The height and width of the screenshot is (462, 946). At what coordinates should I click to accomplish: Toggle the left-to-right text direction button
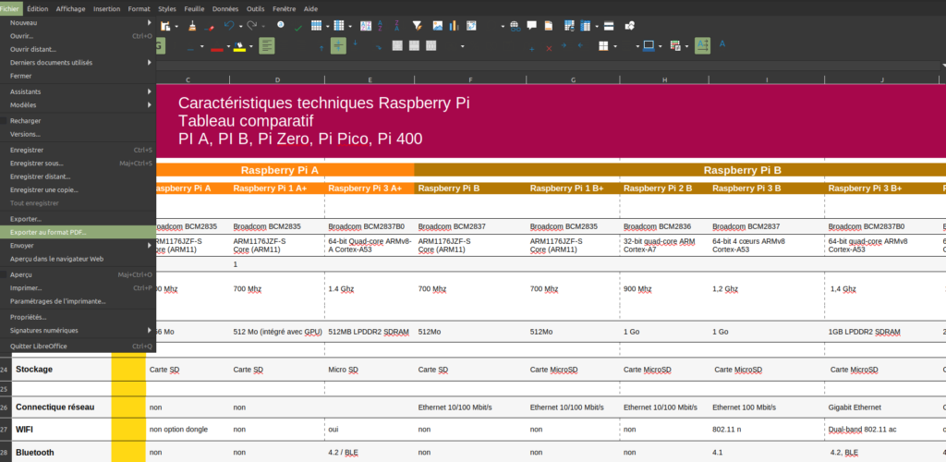(x=702, y=46)
